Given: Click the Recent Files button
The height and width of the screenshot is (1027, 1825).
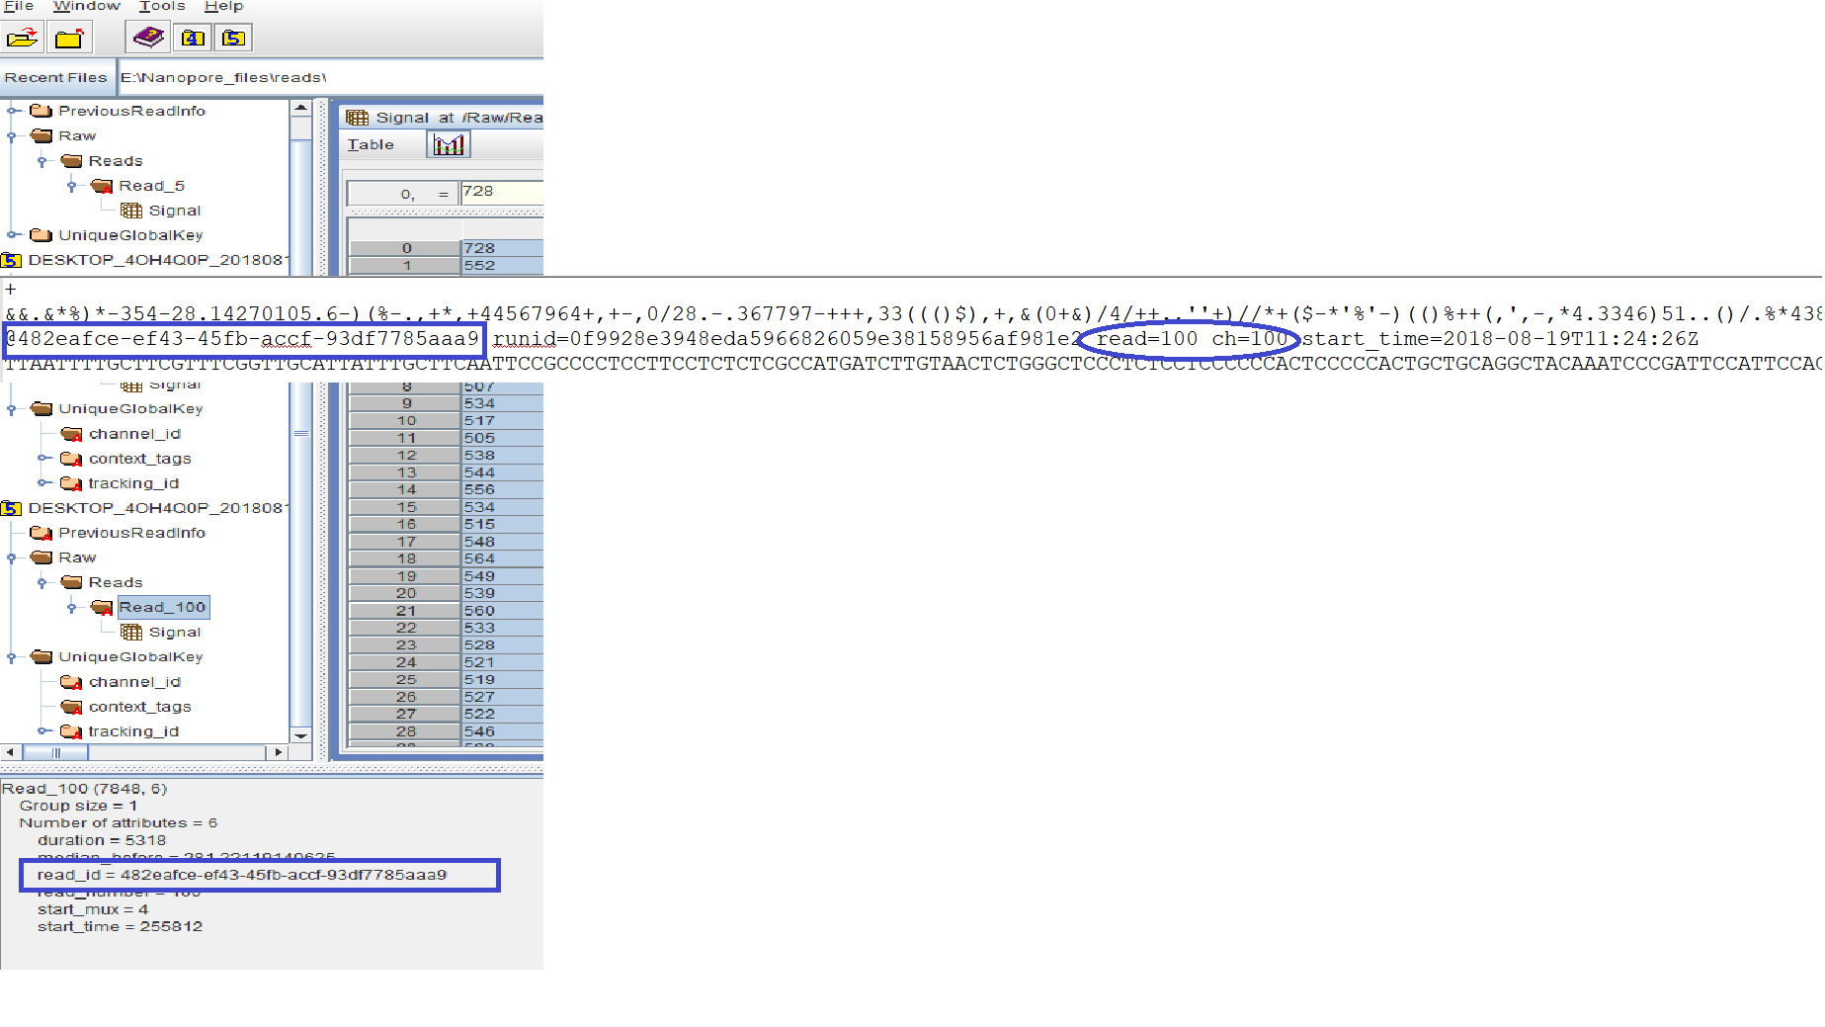Looking at the screenshot, I should (x=55, y=77).
